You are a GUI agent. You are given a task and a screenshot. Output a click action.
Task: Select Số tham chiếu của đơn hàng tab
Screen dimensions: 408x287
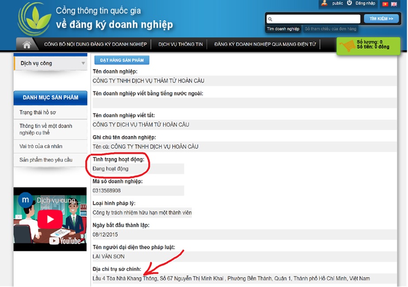[331, 29]
